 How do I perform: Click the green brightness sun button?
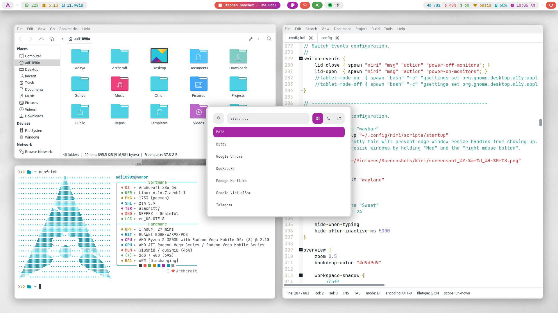tap(317, 5)
